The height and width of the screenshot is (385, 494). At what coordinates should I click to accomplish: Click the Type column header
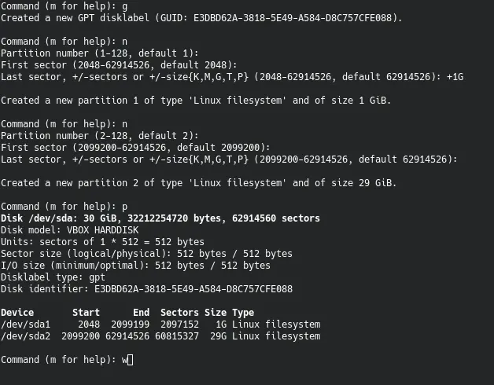[x=243, y=313]
